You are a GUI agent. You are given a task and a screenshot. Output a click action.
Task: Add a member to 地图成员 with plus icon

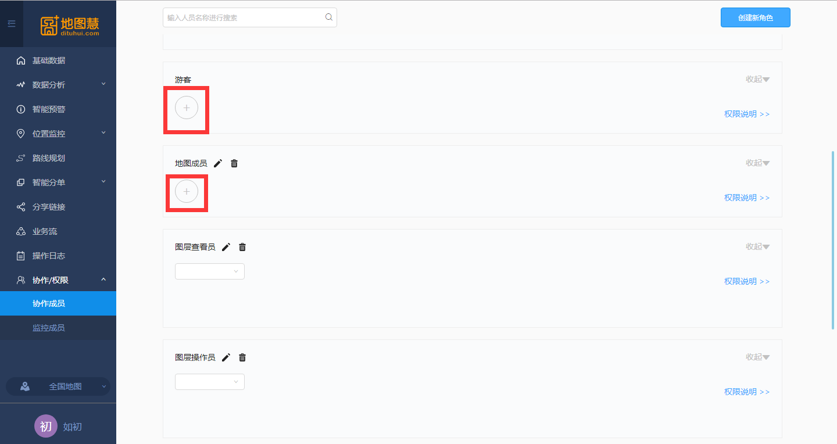[x=187, y=191]
